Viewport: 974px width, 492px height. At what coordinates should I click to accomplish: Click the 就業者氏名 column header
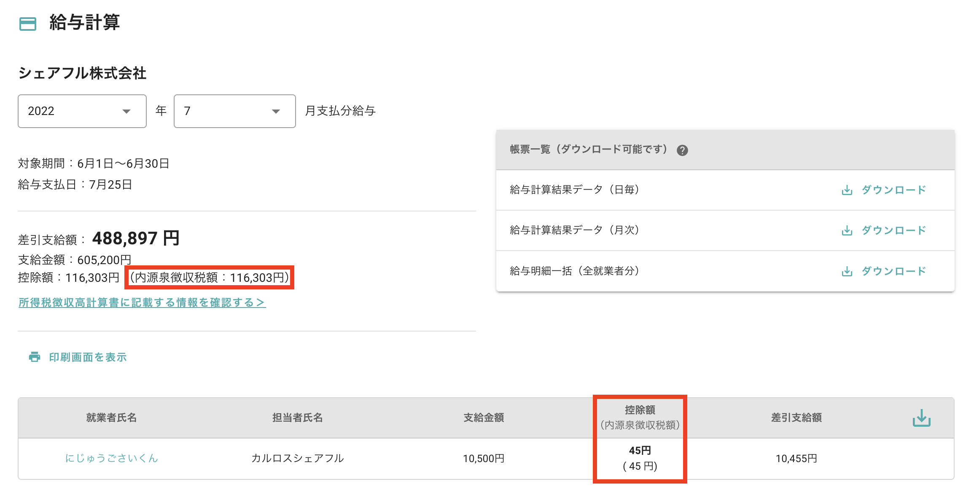click(x=111, y=417)
